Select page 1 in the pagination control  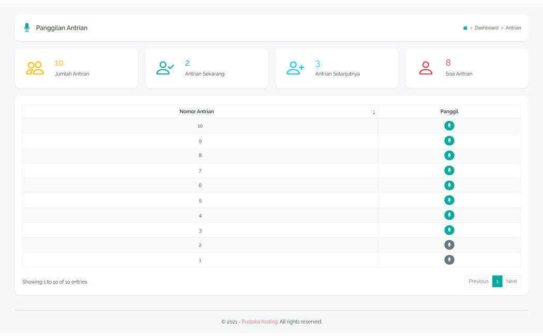pos(497,281)
